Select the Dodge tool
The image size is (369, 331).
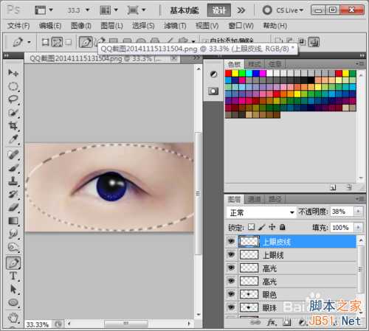point(13,247)
